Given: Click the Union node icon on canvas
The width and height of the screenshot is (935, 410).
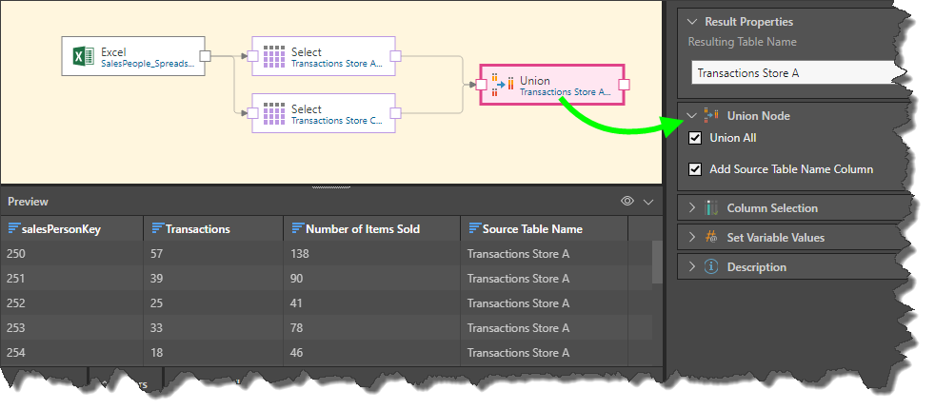Looking at the screenshot, I should click(x=503, y=85).
